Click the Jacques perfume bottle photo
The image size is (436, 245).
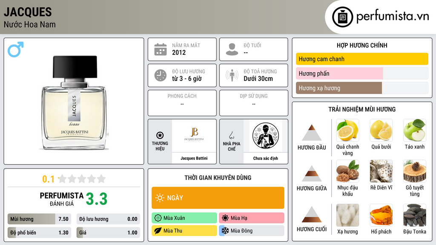pos(74,103)
